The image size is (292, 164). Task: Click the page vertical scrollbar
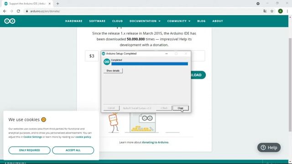[290, 85]
